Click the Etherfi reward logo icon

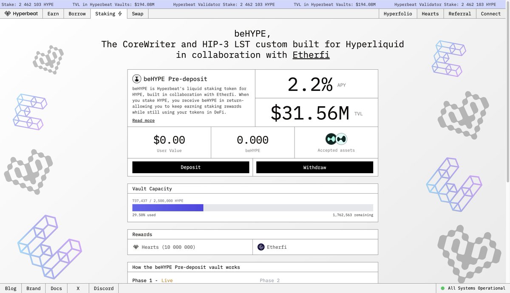(261, 247)
